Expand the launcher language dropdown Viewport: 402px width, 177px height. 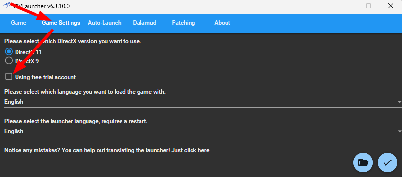[203, 131]
